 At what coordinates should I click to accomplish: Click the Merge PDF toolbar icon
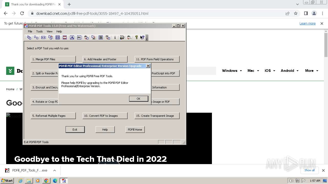[29, 38]
